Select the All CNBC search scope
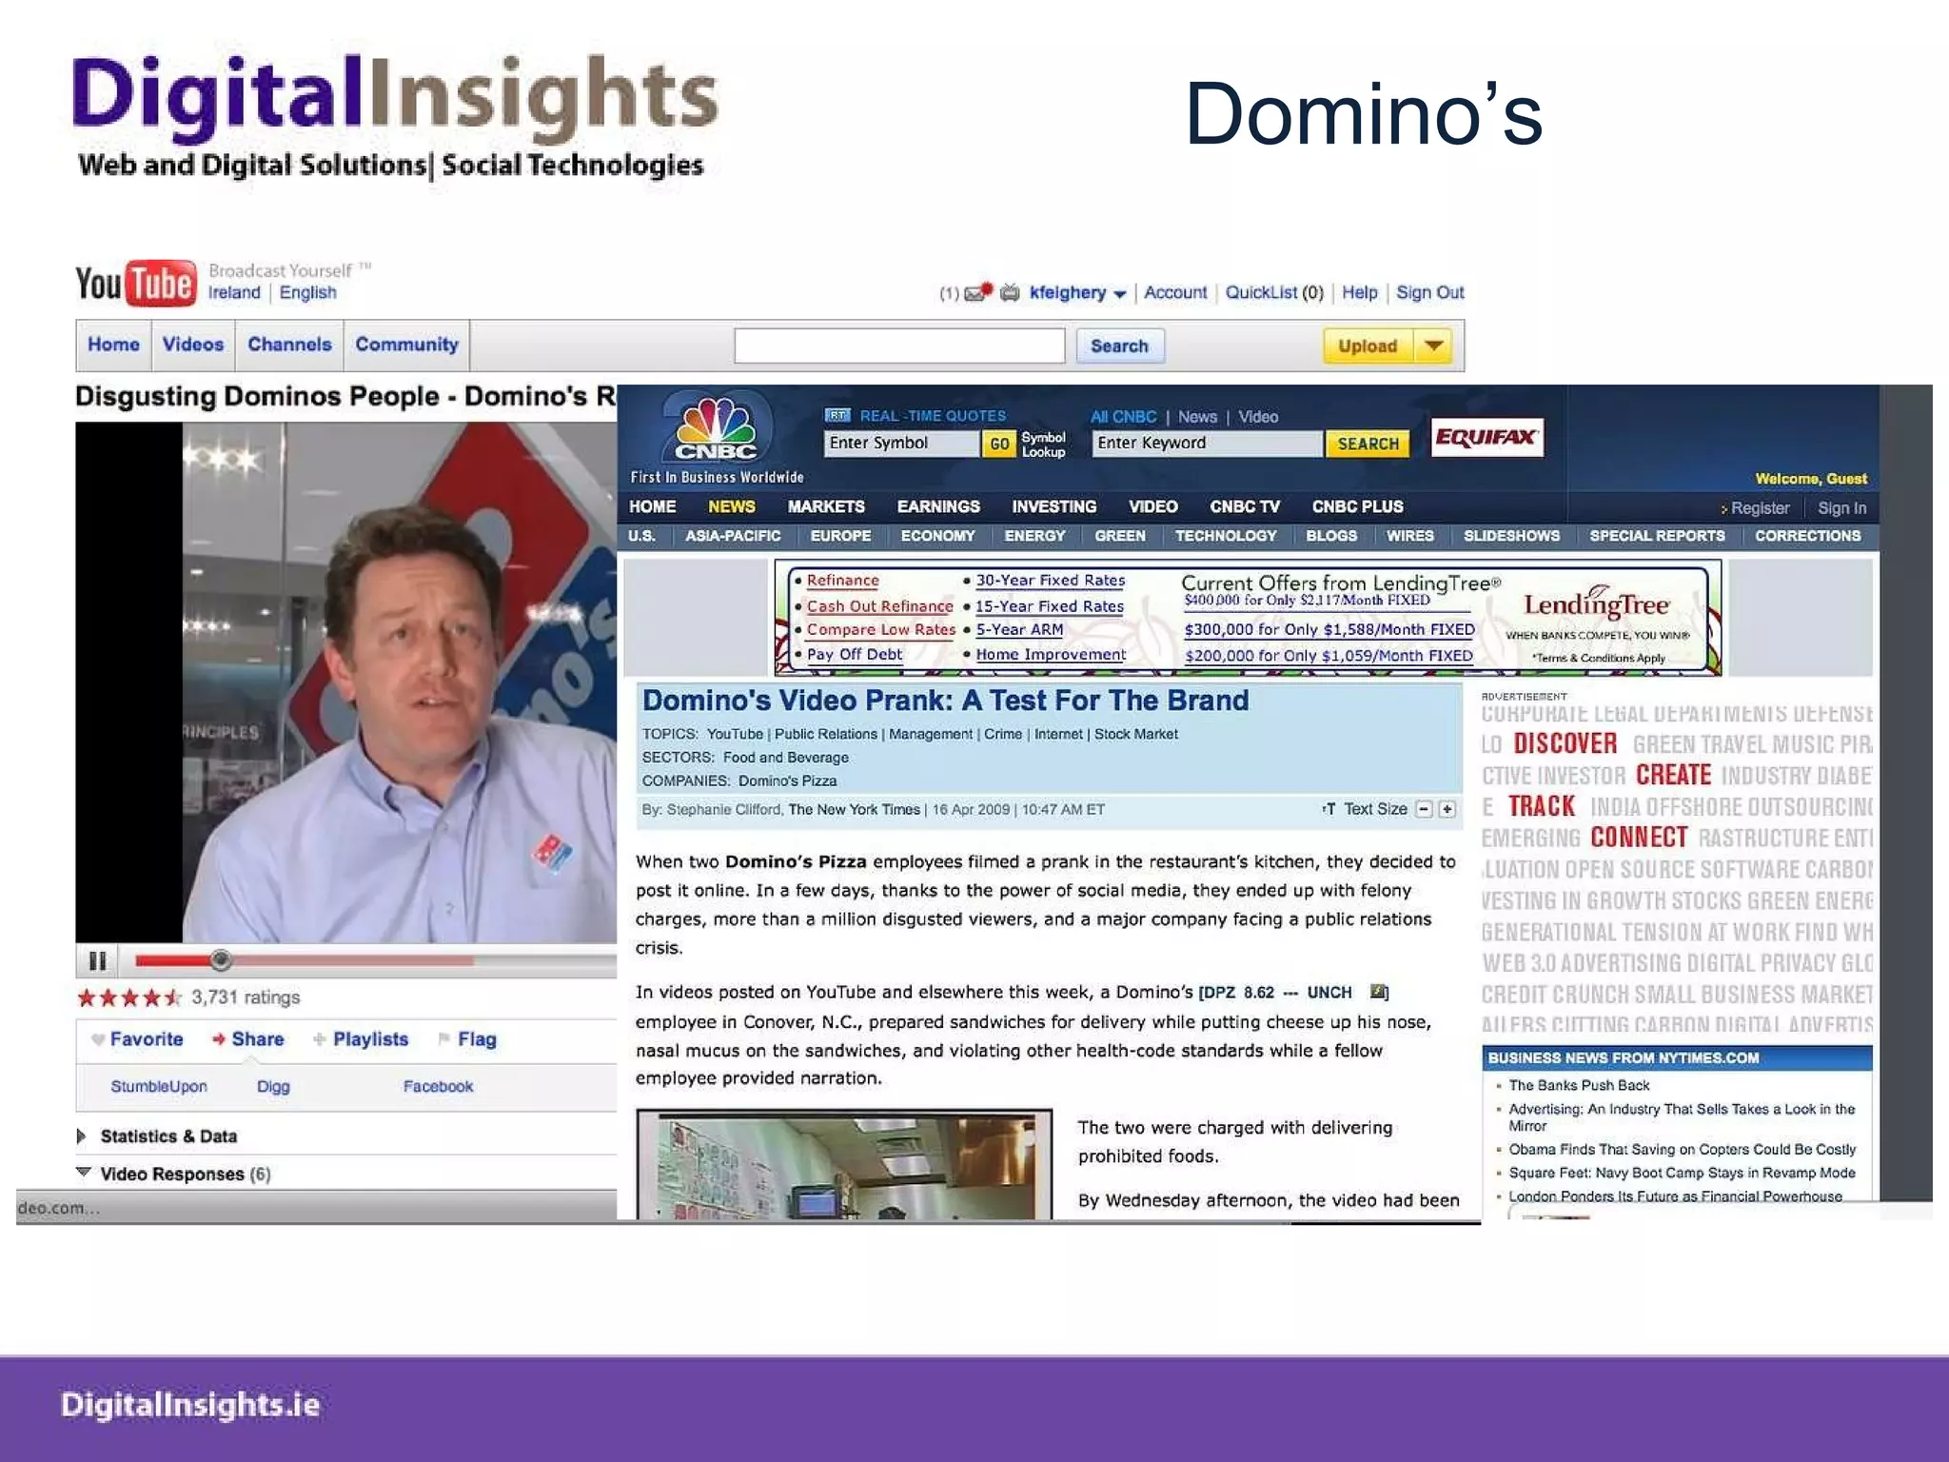This screenshot has height=1462, width=1949. (x=1123, y=417)
